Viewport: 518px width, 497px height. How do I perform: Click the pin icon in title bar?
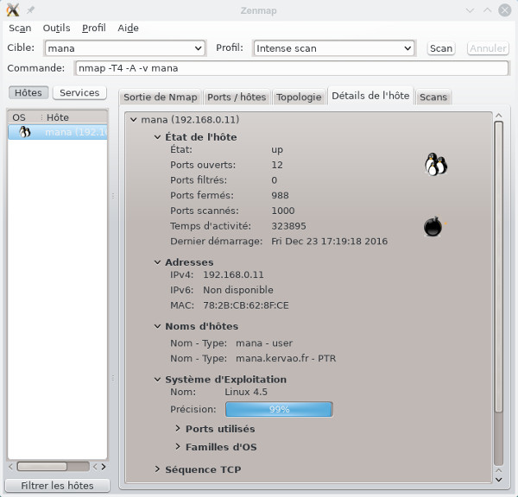(x=31, y=9)
